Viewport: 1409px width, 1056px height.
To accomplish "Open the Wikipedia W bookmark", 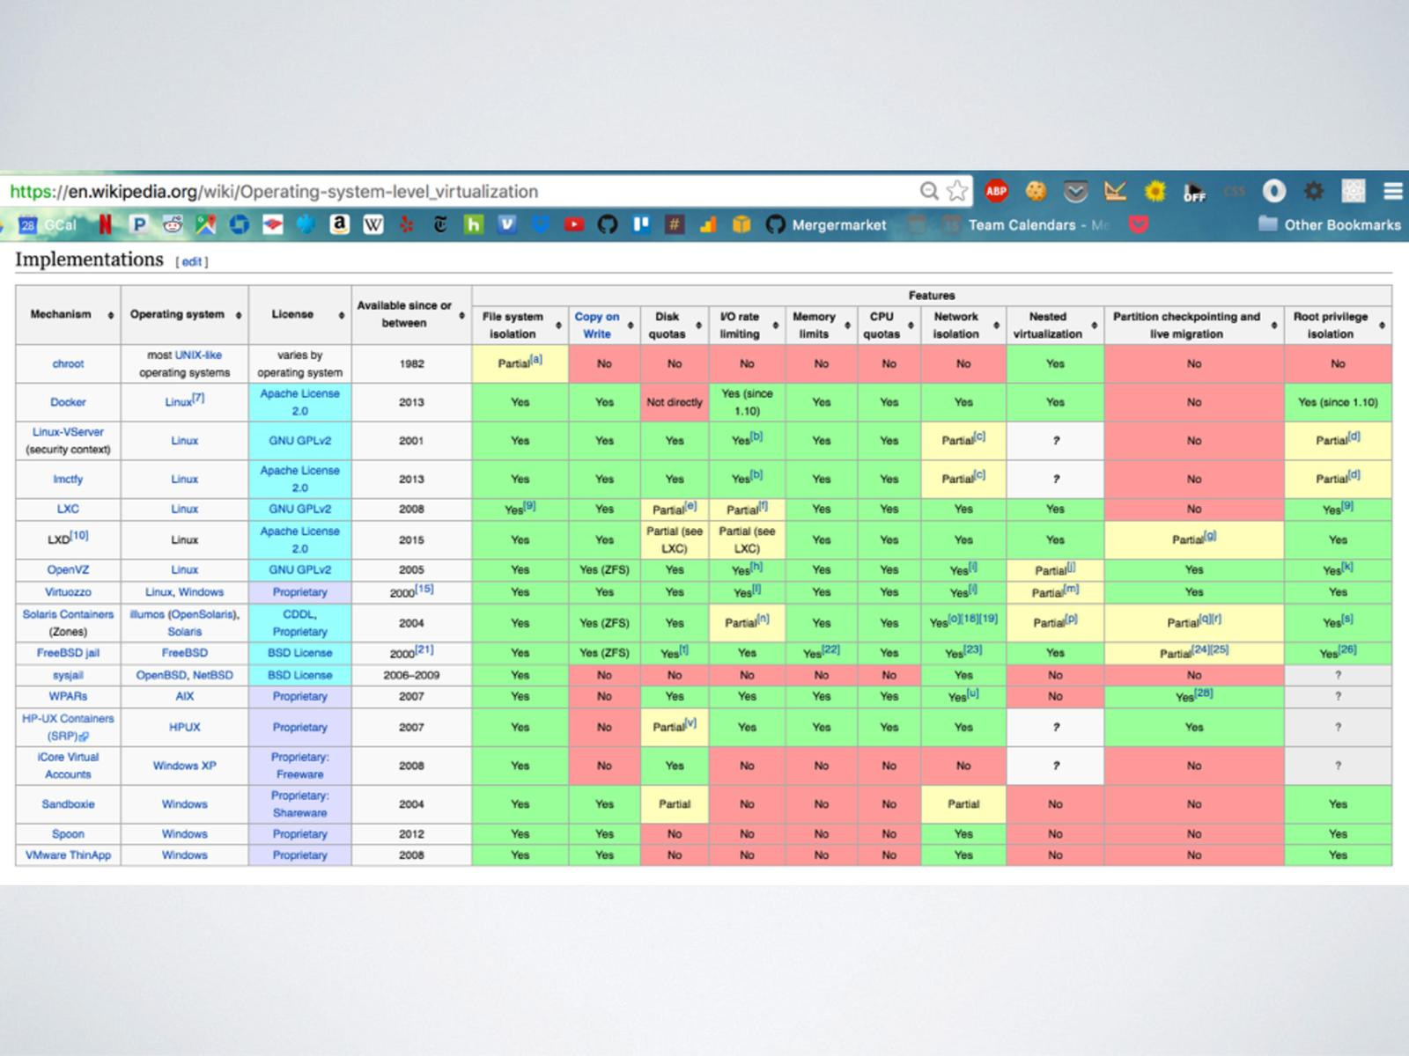I will 373,224.
